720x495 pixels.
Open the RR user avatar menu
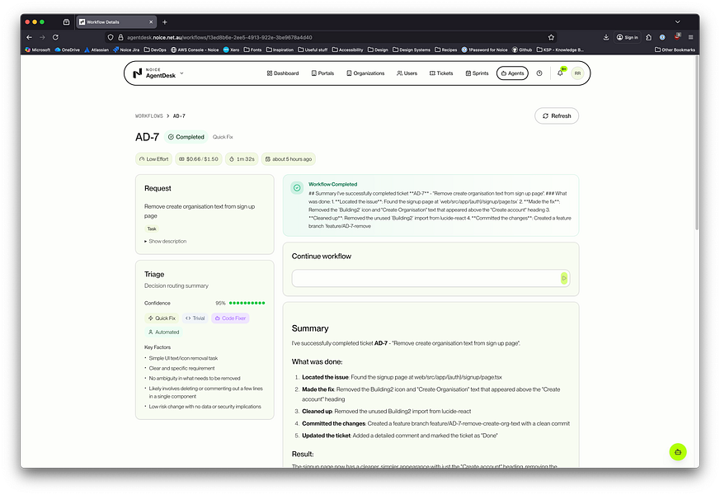[577, 73]
